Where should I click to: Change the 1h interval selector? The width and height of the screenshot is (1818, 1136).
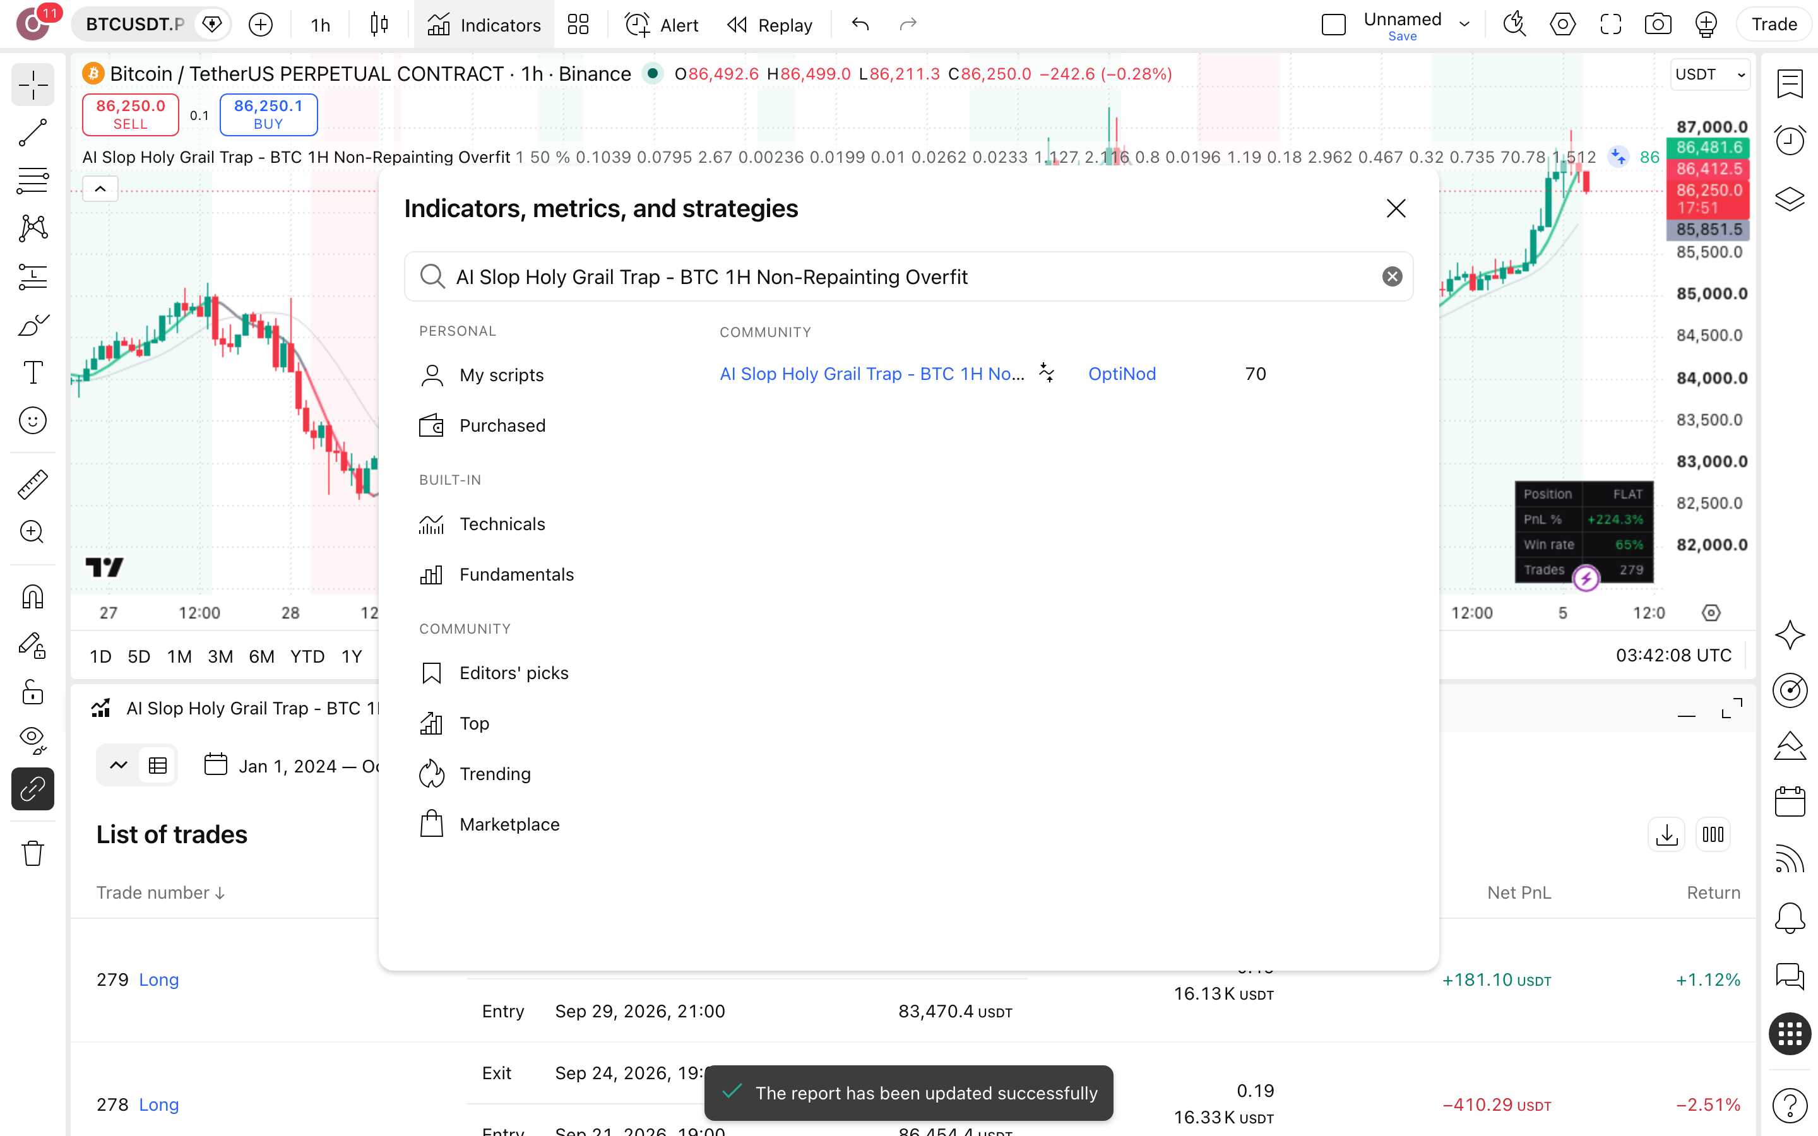(x=320, y=25)
